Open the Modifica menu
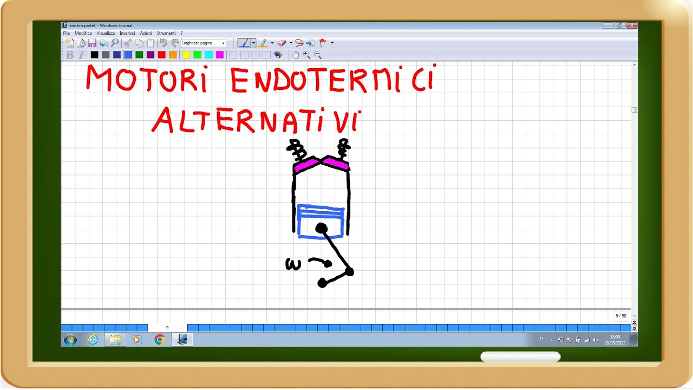Screen dimensions: 693x390 [x=83, y=33]
